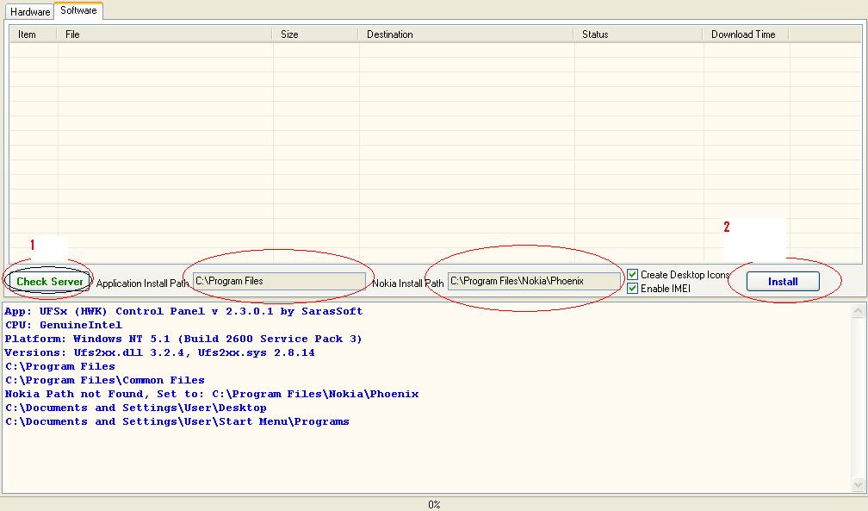This screenshot has width=868, height=511.
Task: Click the 0% progress bar
Action: tap(434, 504)
